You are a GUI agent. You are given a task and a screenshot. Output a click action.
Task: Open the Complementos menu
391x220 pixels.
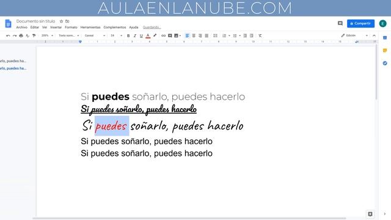115,27
